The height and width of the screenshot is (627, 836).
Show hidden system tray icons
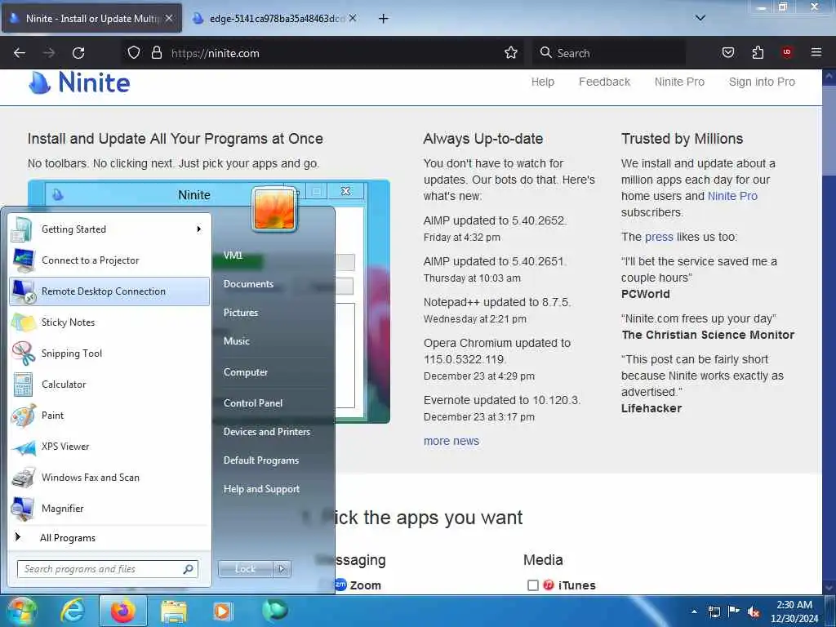[694, 611]
